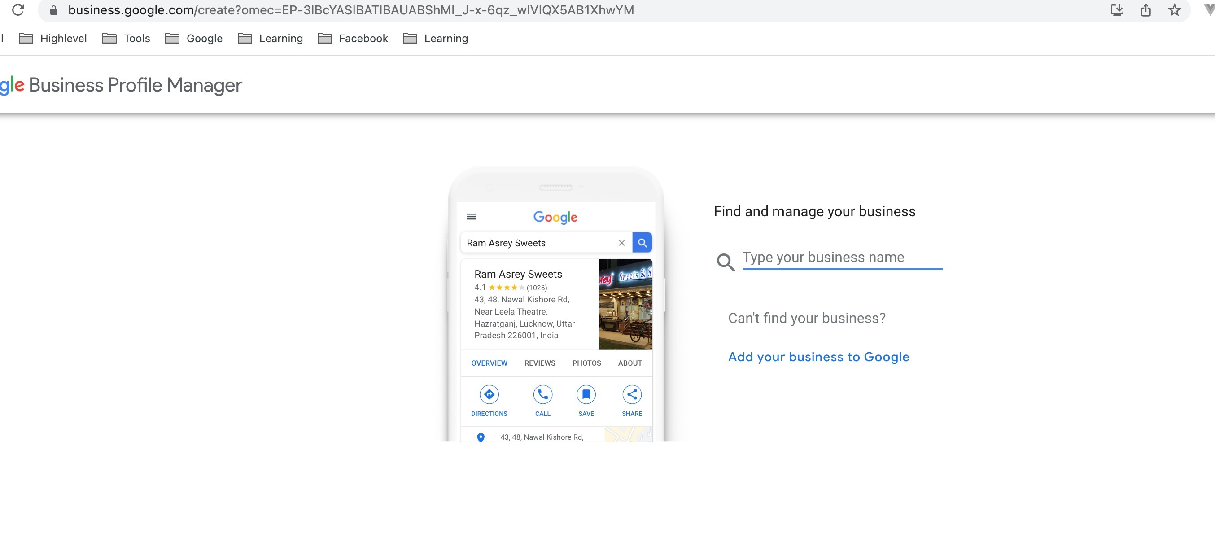Bookmark page with the star icon
1215x533 pixels.
tap(1174, 10)
